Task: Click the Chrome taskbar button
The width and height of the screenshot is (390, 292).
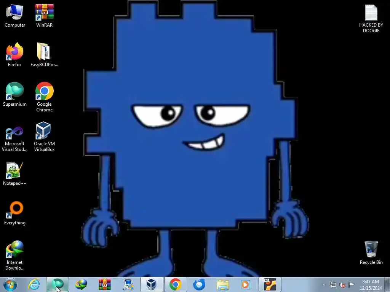Action: (x=175, y=284)
